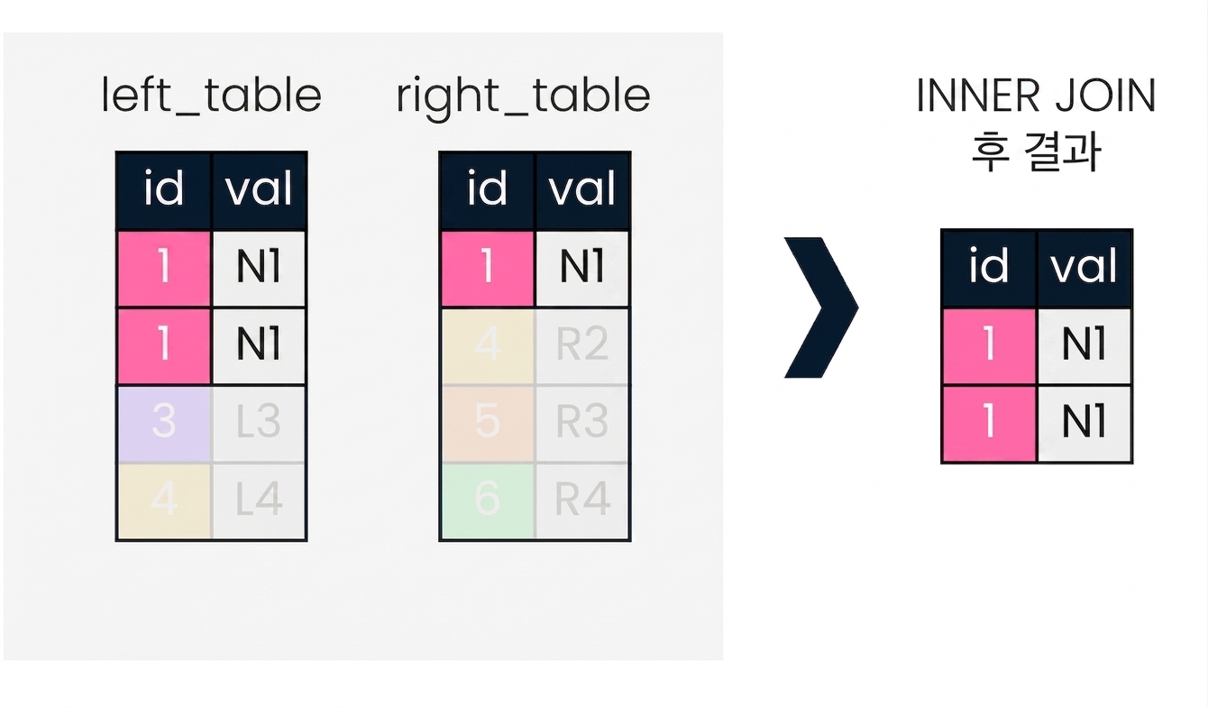Click the left_table title text
This screenshot has width=1208, height=707.
click(211, 96)
